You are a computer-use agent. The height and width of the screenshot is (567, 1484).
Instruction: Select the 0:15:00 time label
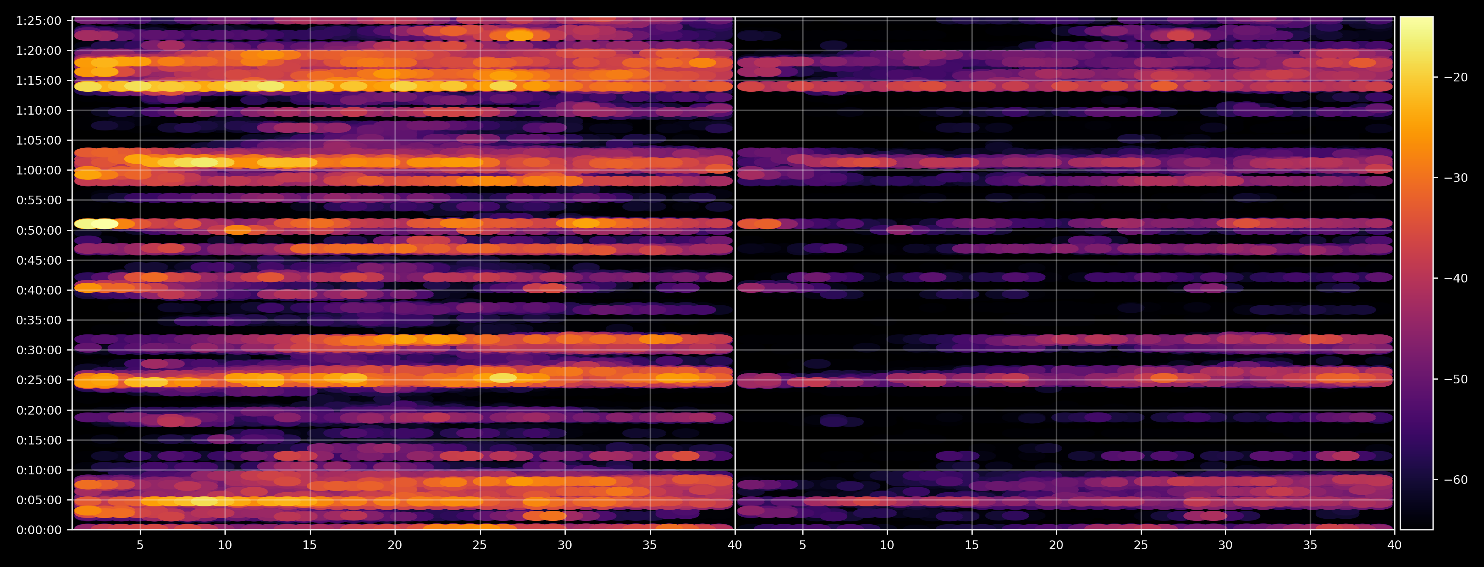39,441
